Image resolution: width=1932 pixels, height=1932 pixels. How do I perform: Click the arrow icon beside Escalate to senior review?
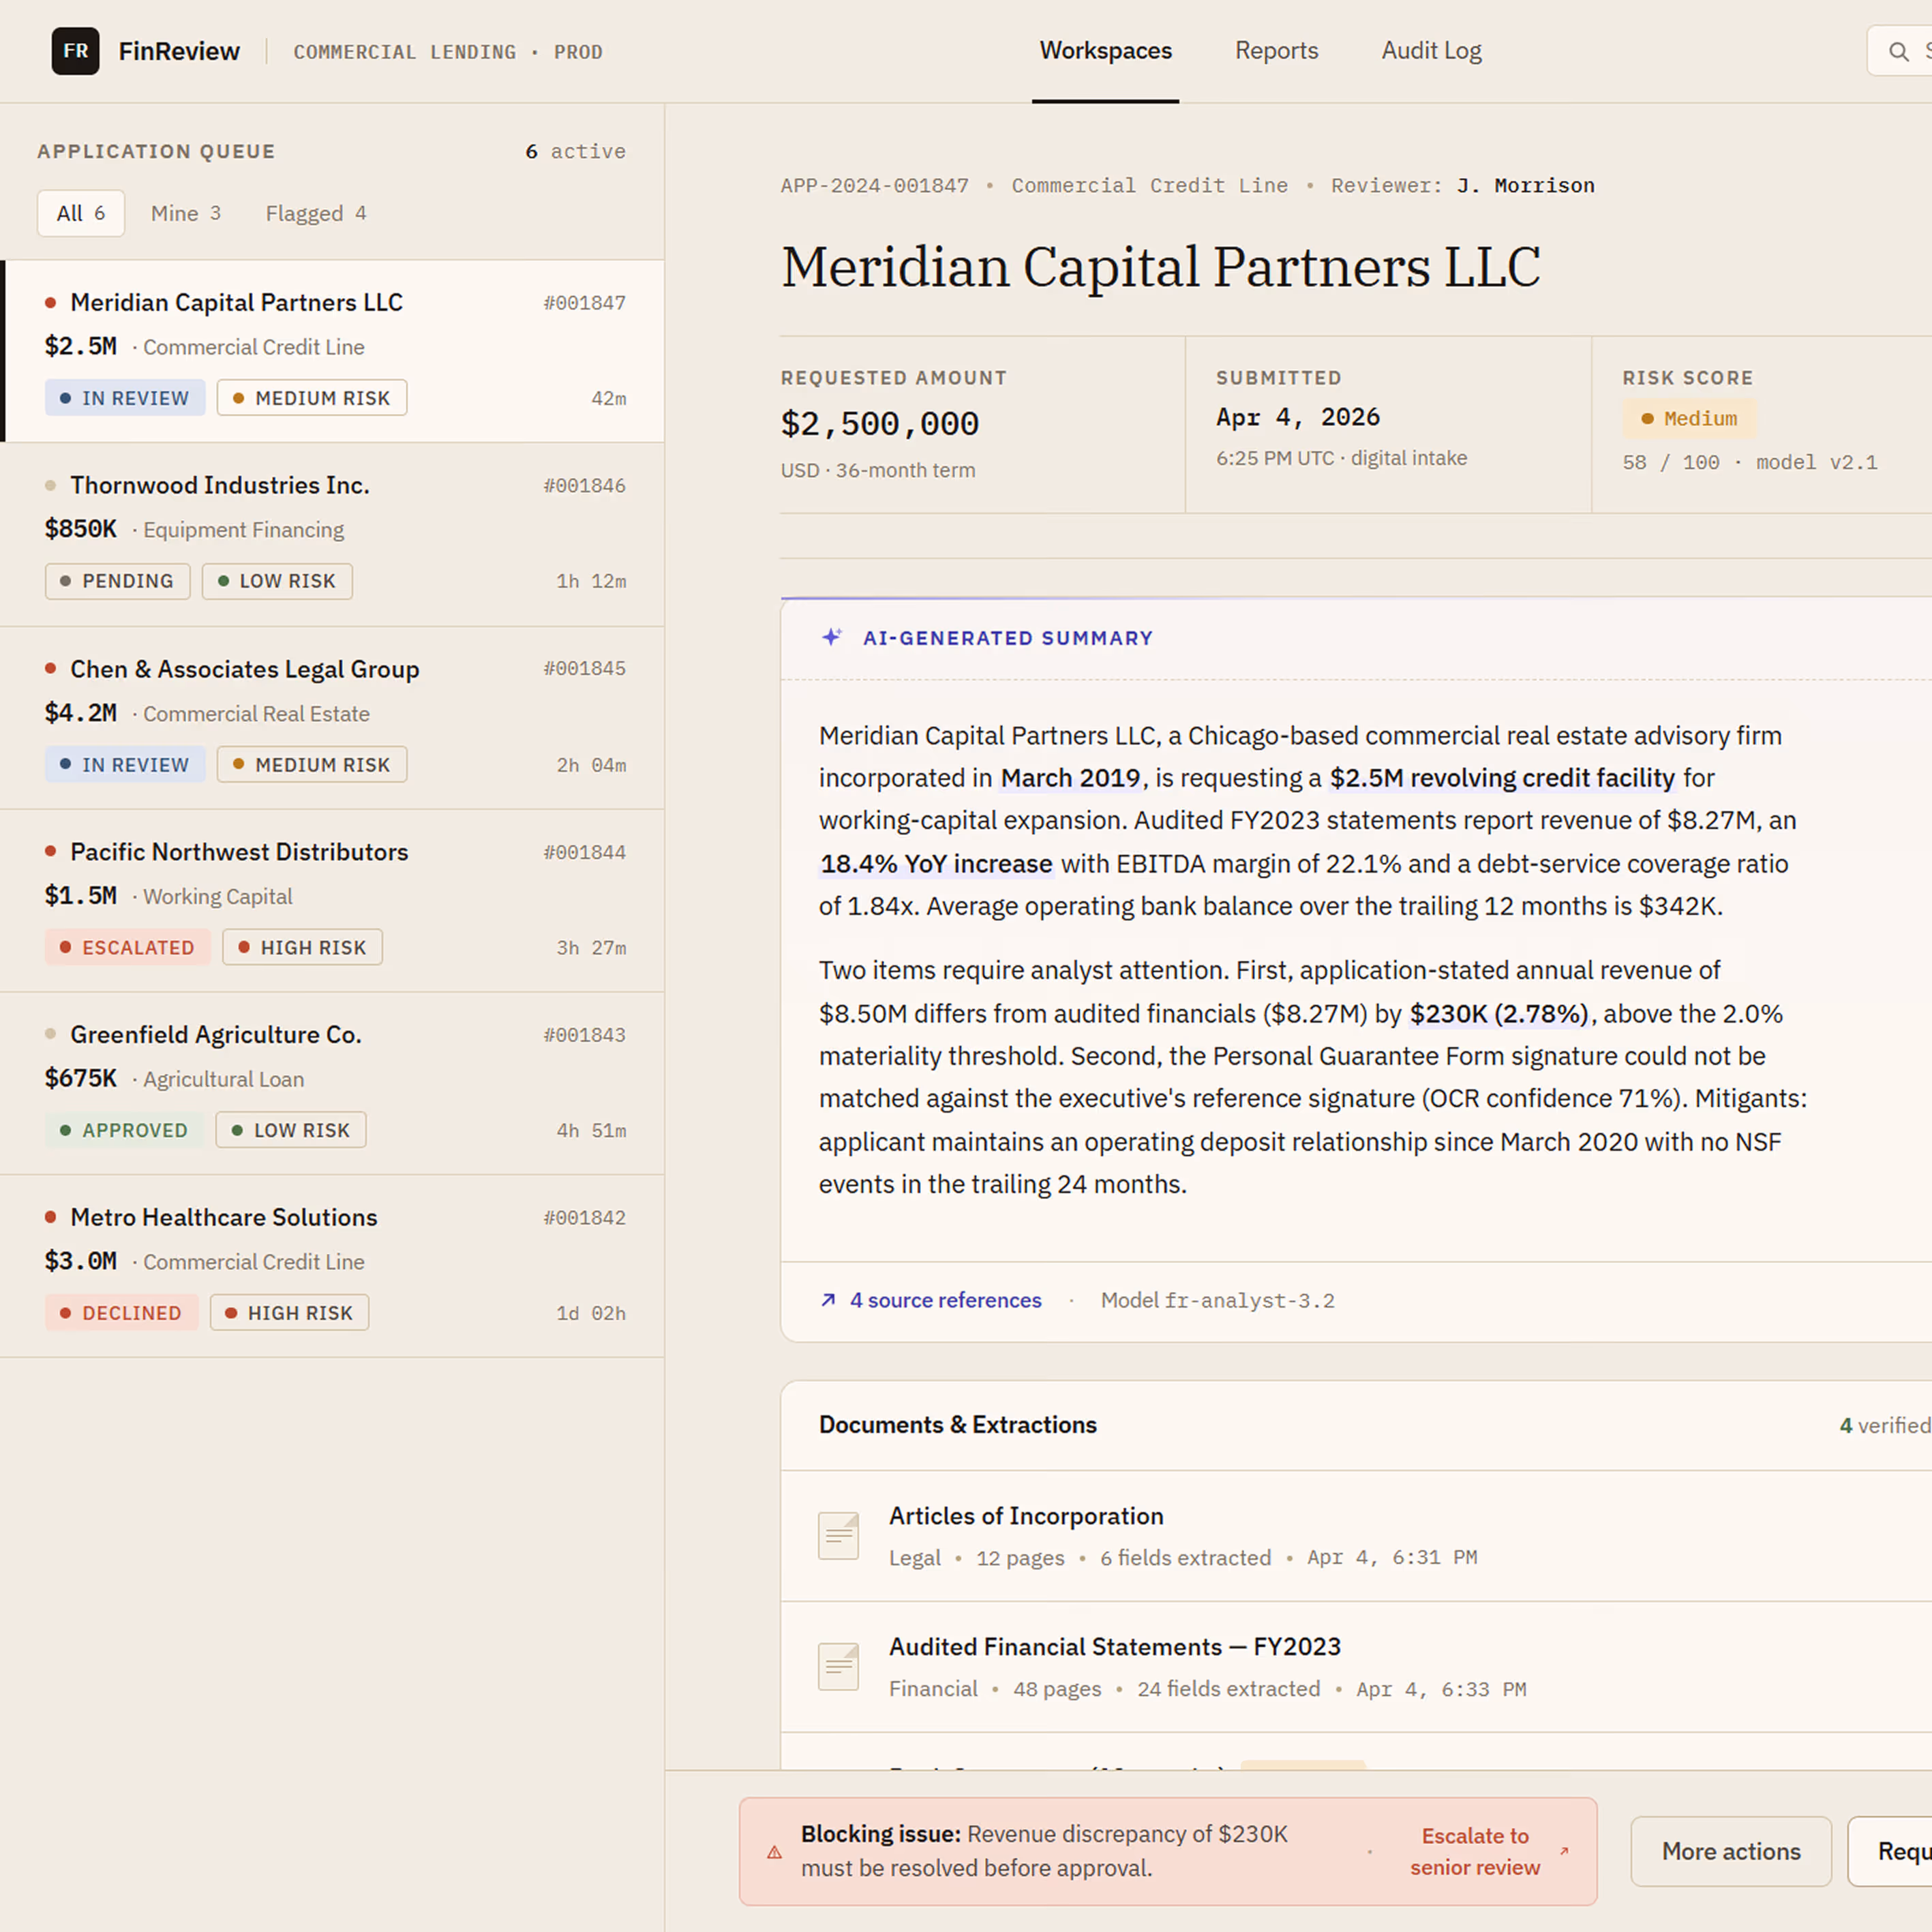tap(1564, 1851)
